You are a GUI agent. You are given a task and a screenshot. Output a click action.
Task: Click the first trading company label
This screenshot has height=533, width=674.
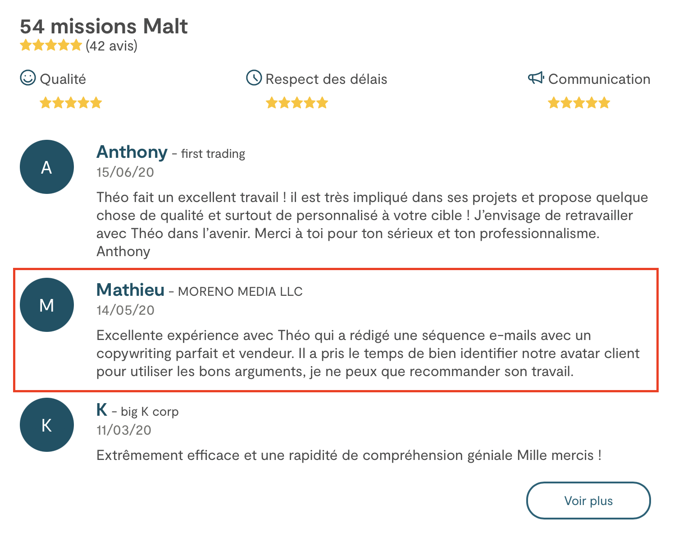coord(213,154)
